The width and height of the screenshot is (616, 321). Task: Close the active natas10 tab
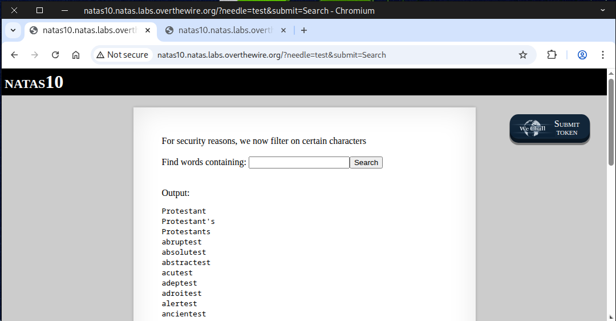[148, 30]
